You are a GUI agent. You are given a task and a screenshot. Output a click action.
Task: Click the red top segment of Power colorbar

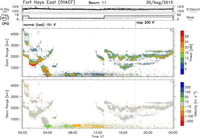tap(182, 33)
